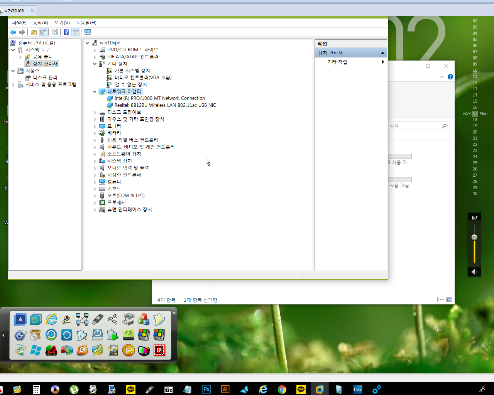Open the 보기(V) menu
This screenshot has height=395, width=494.
62,23
